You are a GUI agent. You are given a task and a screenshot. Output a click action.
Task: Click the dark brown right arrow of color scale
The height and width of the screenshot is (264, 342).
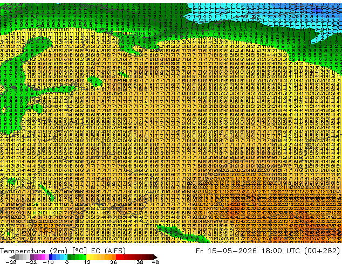pos(155,257)
